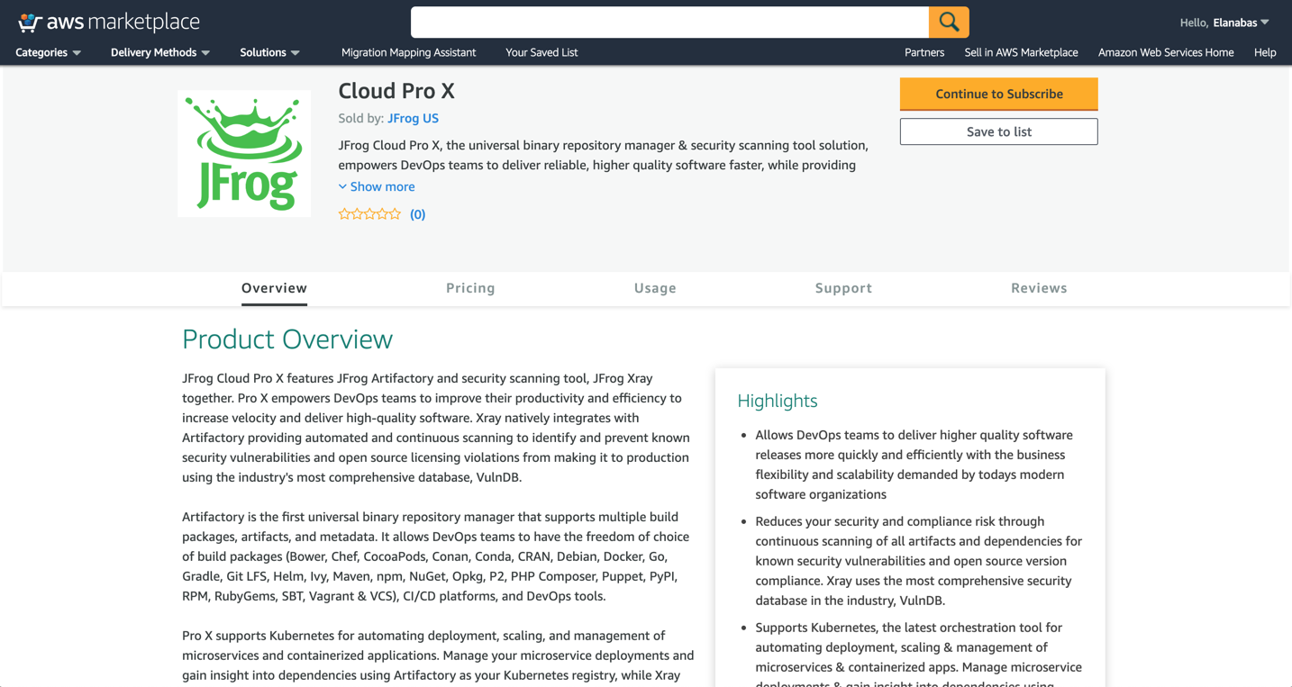Click the AWS Marketplace smile logo
Image resolution: width=1292 pixels, height=687 pixels.
pyautogui.click(x=30, y=22)
